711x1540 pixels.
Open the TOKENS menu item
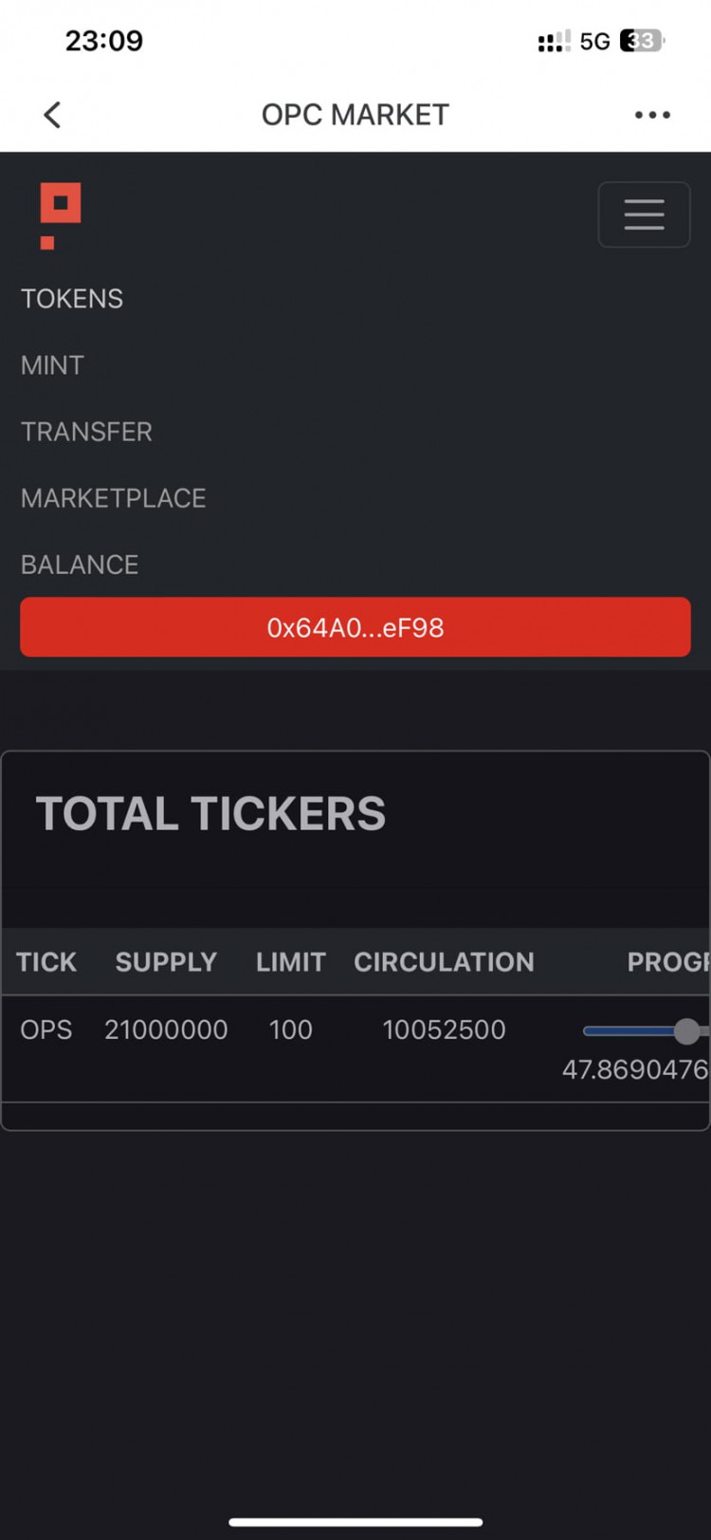pos(72,299)
